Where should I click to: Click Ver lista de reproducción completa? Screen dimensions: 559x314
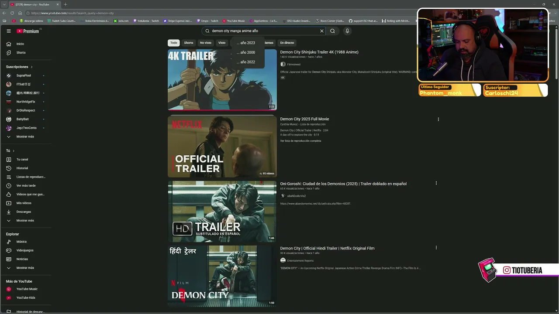(x=300, y=141)
